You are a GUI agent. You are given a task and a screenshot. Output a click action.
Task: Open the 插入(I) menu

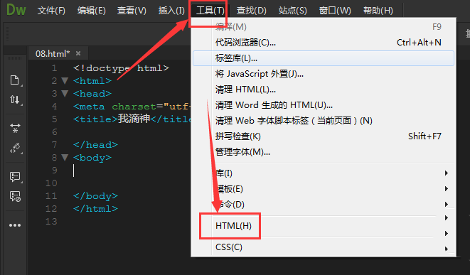171,11
